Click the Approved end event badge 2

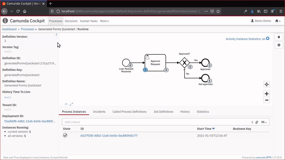209,65
